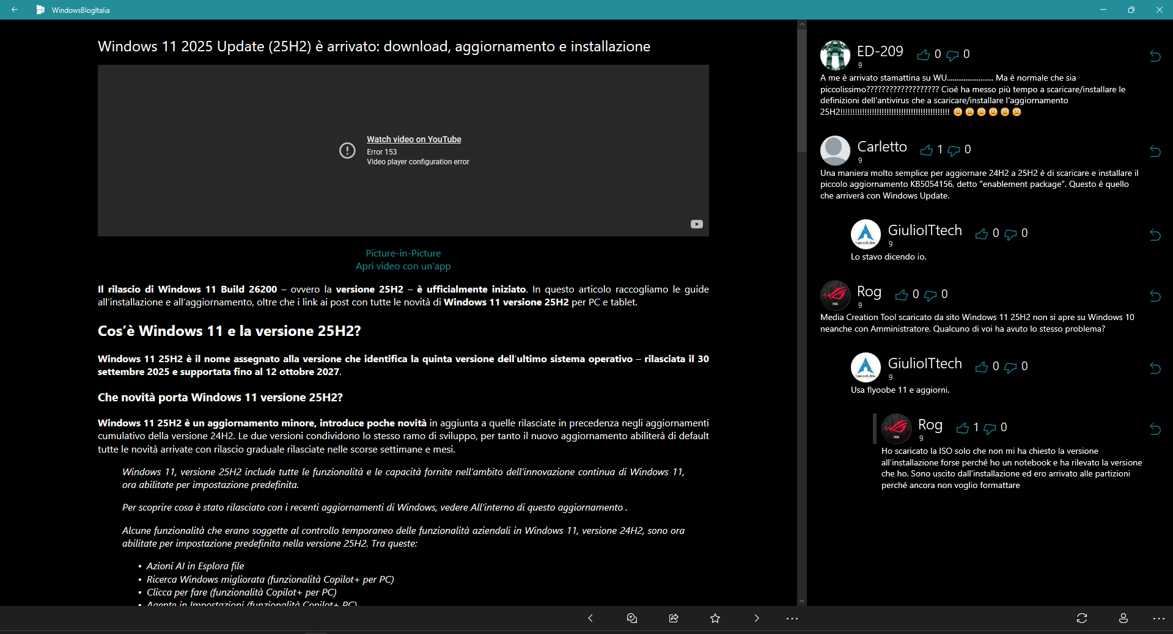
Task: Reply to ED-209's comment
Action: (1155, 56)
